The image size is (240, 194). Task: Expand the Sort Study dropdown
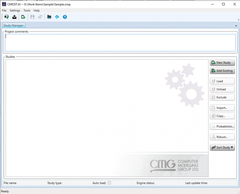point(223,147)
